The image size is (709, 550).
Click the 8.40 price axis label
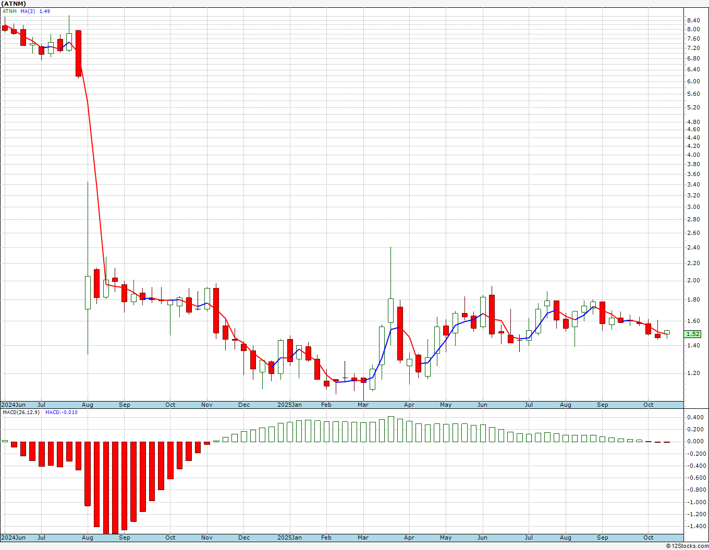point(693,20)
